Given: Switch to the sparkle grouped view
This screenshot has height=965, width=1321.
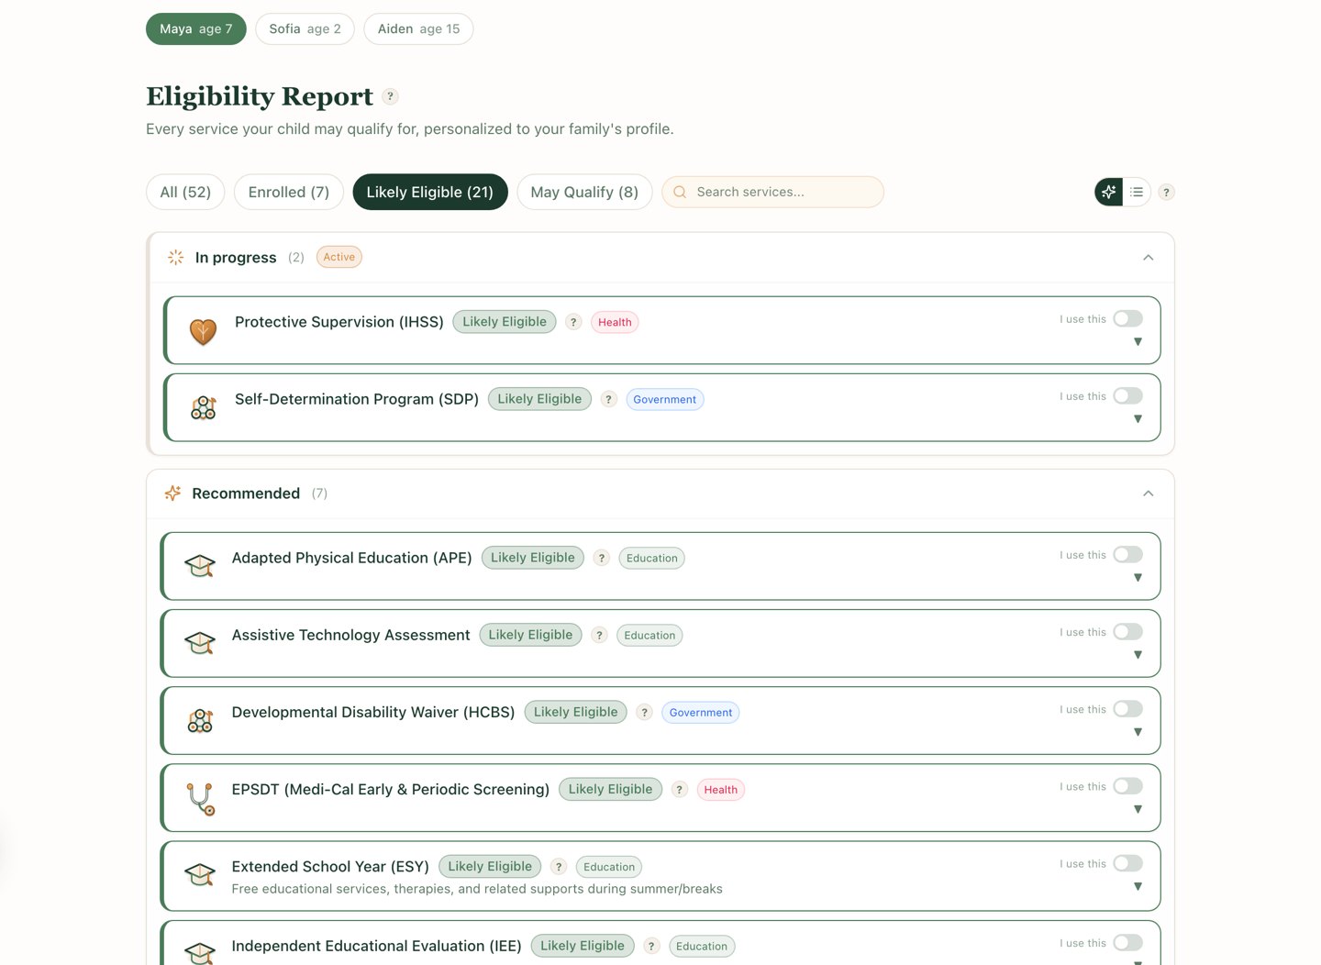Looking at the screenshot, I should 1109,192.
